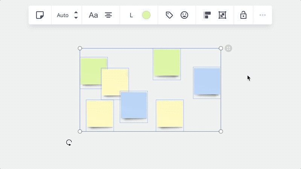This screenshot has width=301, height=169.
Task: Open the emoji picker in toolbar
Action: [184, 15]
